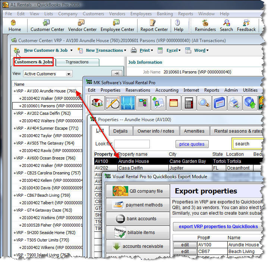Click the price quotes button
268x262 pixels.
click(x=192, y=144)
